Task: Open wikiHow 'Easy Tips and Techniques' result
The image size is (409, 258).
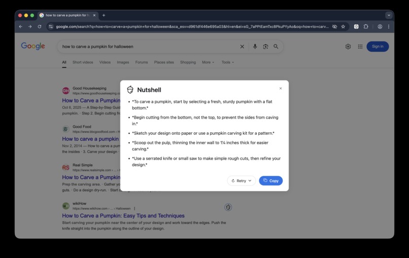Action: (123, 215)
